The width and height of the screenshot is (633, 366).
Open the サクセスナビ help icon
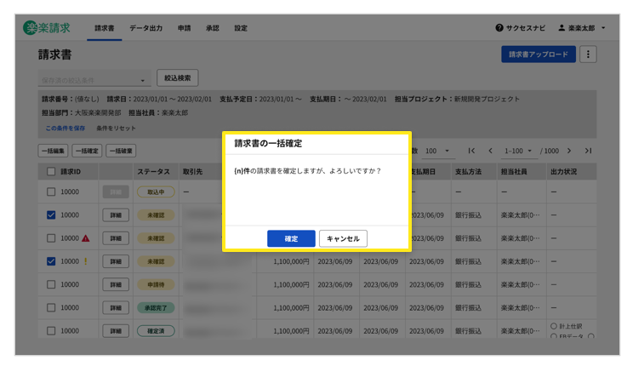click(x=499, y=28)
